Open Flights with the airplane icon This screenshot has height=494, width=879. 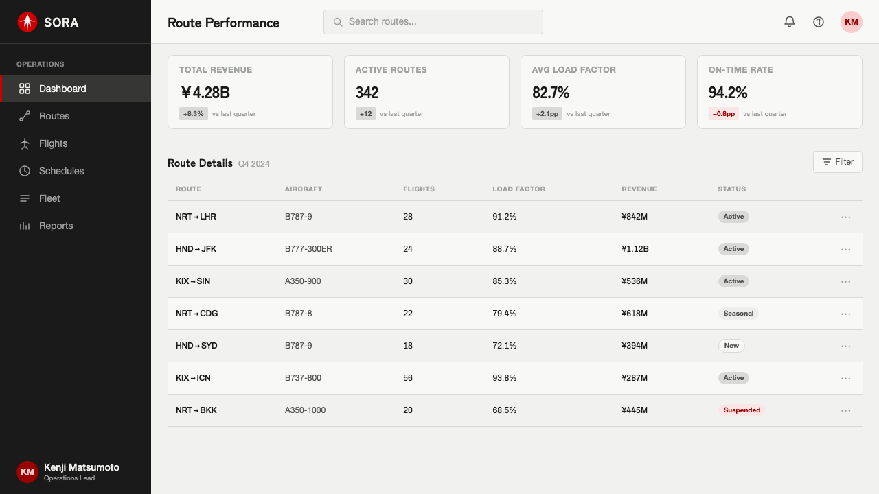76,143
